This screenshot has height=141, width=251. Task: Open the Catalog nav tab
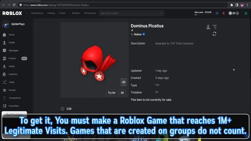point(51,13)
